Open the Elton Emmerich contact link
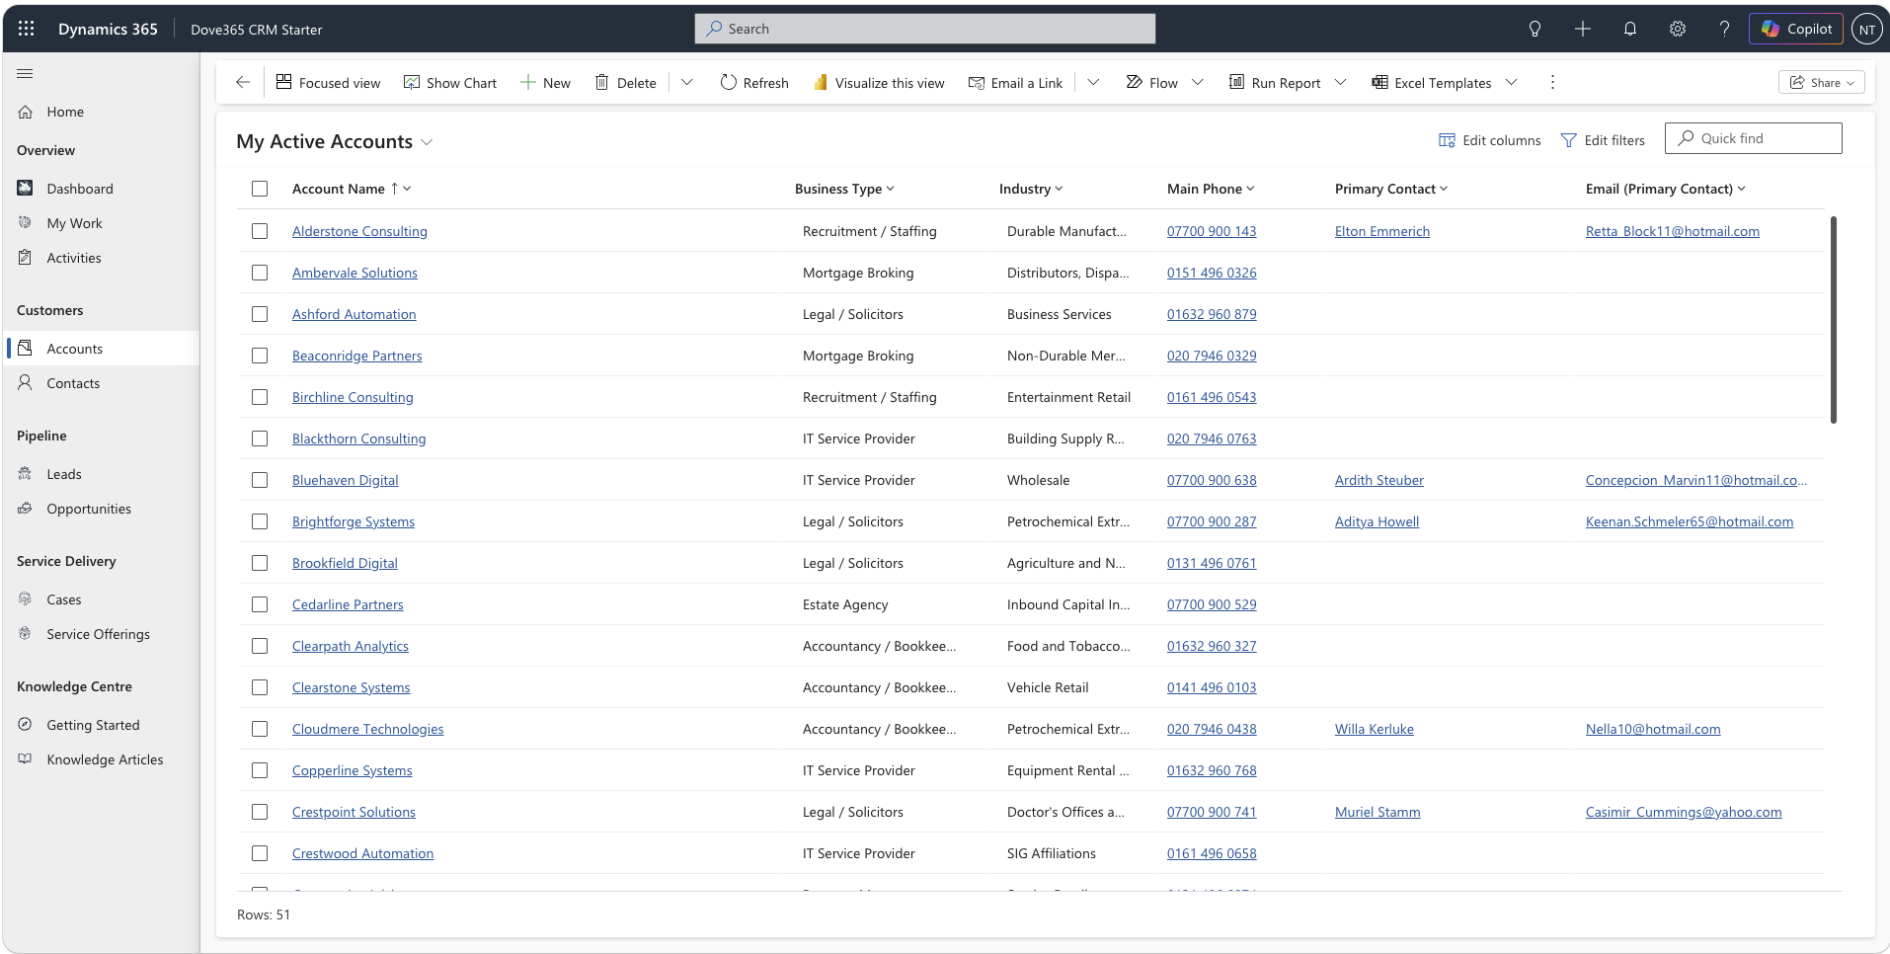1890x954 pixels. click(x=1382, y=231)
